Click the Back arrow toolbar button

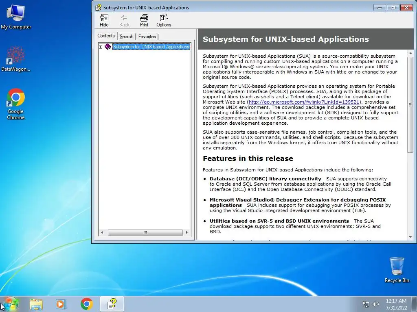(124, 21)
